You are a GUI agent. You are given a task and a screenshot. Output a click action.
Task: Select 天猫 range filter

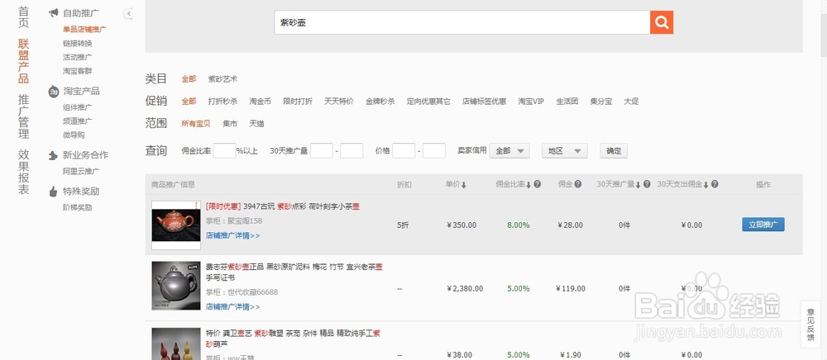coord(257,124)
